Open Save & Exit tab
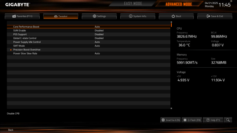Viewport: 237px width, 133px height. [x=214, y=16]
